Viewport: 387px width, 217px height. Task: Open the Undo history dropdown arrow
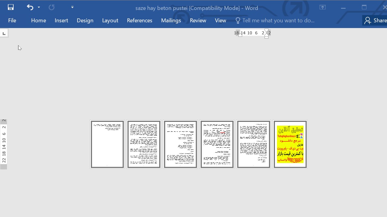click(39, 7)
